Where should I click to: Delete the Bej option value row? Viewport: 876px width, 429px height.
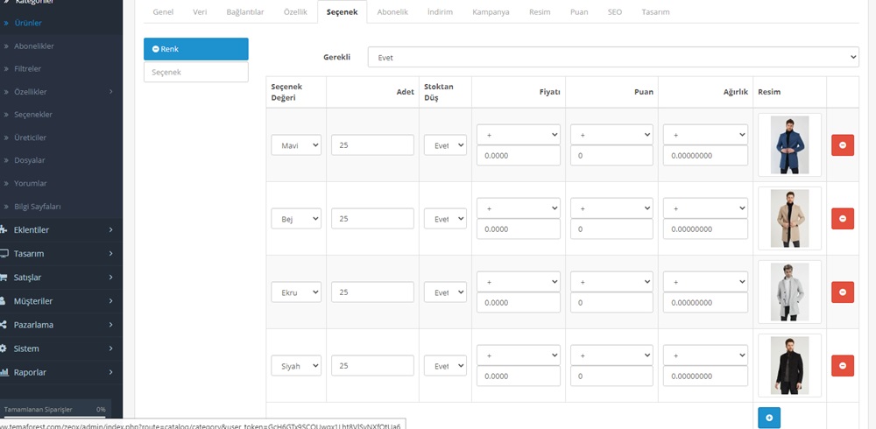[x=842, y=218]
